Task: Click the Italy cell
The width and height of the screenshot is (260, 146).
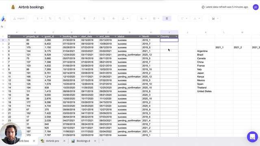Action: [x=206, y=69]
